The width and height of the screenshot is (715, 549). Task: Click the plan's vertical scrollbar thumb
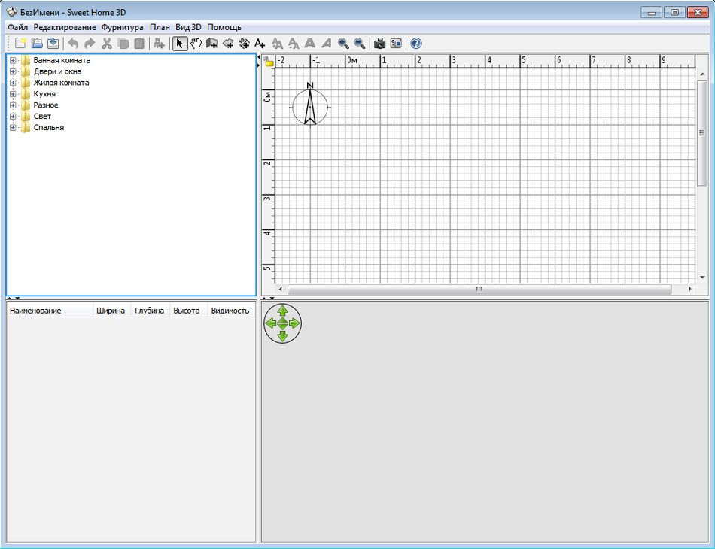pyautogui.click(x=701, y=133)
